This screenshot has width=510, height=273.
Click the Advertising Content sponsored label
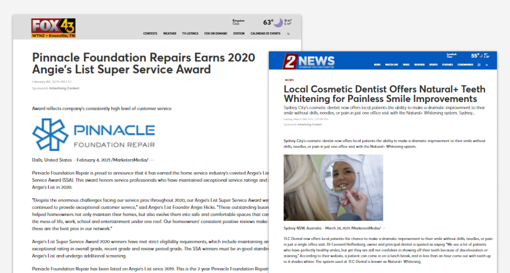tap(64, 88)
